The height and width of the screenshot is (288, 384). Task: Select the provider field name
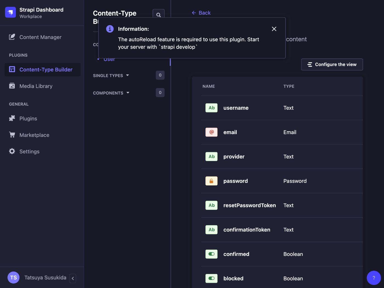coord(234,157)
